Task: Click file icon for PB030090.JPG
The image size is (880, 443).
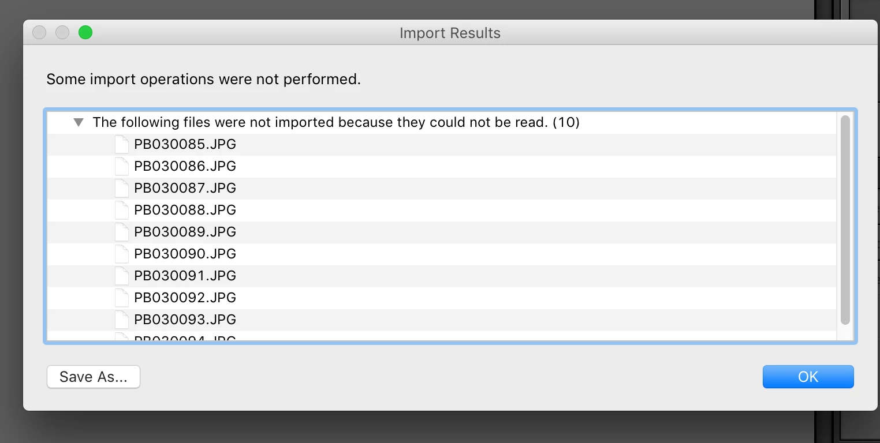Action: [121, 254]
